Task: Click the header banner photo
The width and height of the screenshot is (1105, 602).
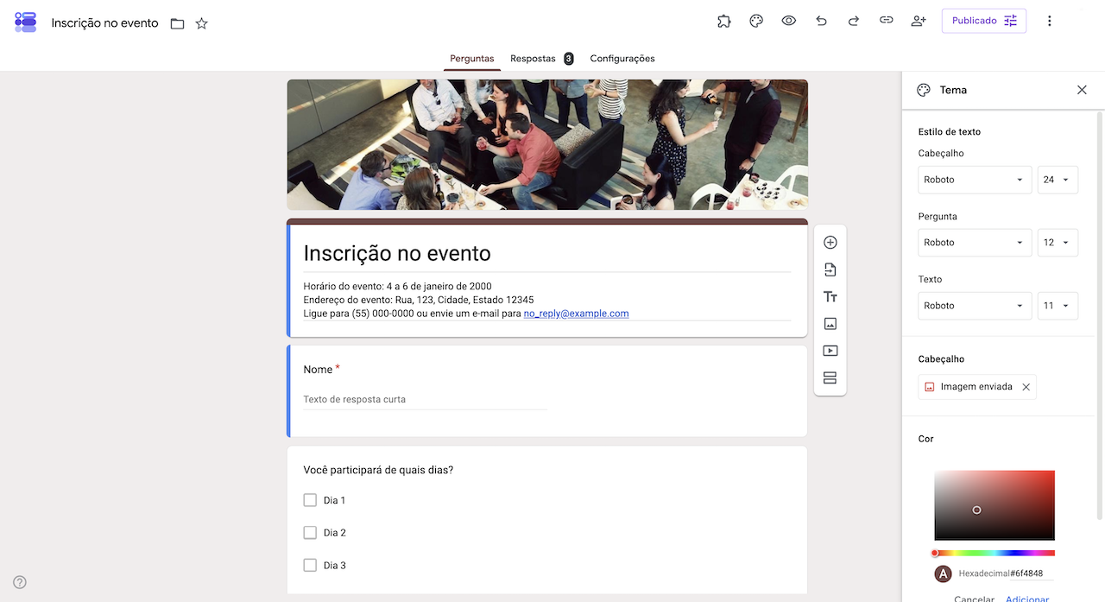Action: pos(547,145)
